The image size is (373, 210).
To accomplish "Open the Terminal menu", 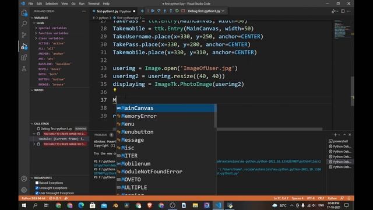I will point(94,3).
